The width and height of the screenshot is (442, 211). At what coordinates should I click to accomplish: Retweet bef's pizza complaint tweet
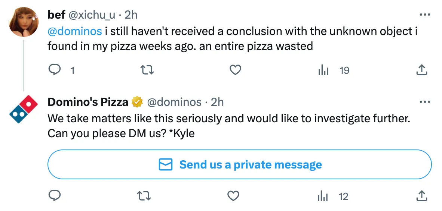pos(147,70)
